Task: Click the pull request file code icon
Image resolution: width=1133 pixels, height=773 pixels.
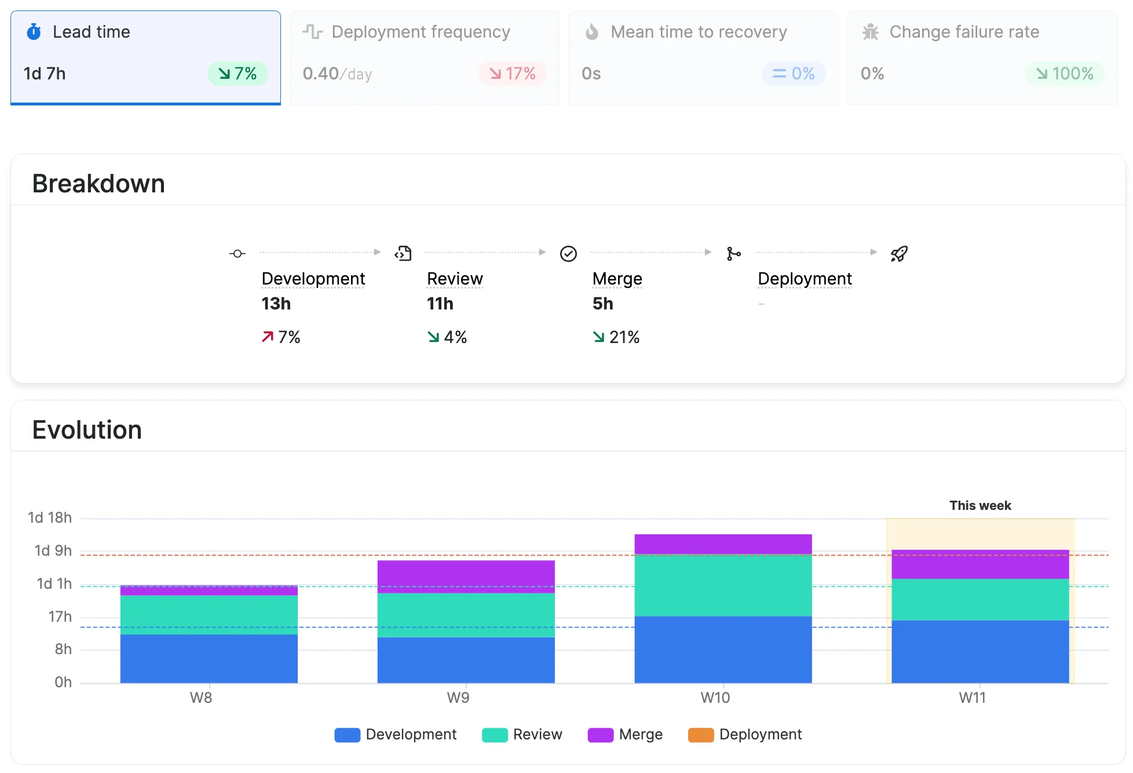Action: (x=403, y=253)
